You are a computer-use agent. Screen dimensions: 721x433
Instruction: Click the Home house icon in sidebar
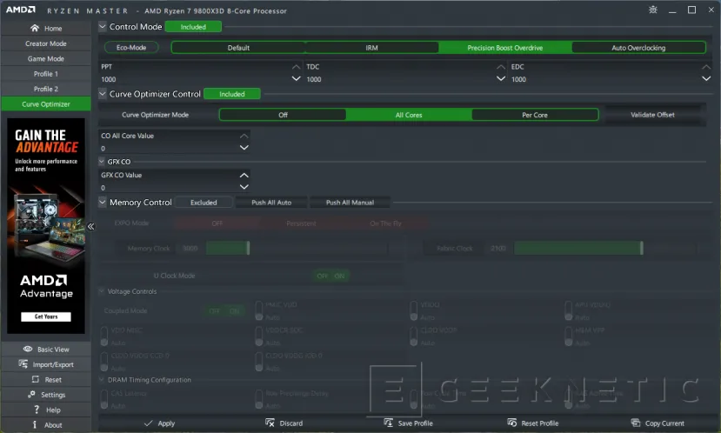click(x=35, y=28)
